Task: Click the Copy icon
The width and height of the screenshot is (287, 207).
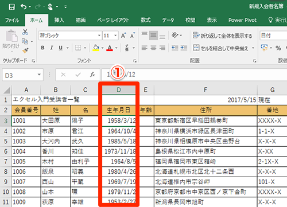Action: 25,41
